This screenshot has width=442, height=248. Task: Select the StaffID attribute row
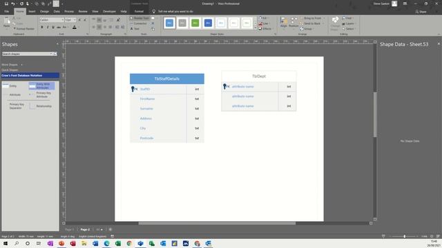coord(167,89)
